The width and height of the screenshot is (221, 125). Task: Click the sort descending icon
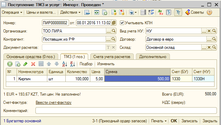point(73,64)
